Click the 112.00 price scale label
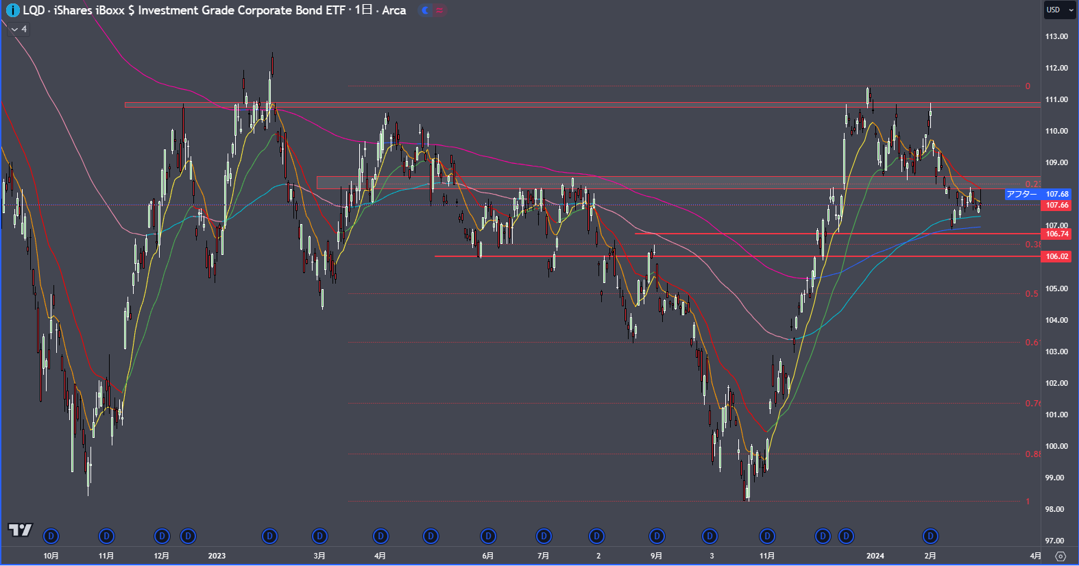 1056,69
